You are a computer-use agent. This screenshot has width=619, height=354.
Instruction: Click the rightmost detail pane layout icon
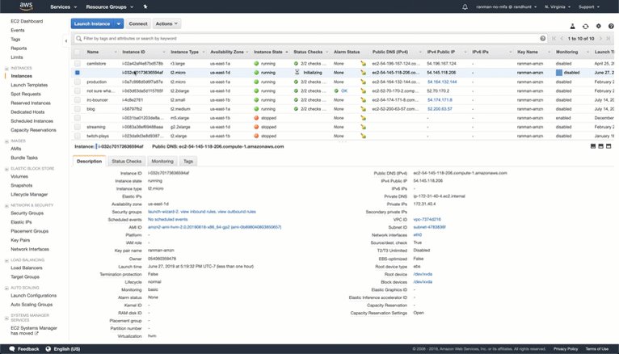click(608, 146)
